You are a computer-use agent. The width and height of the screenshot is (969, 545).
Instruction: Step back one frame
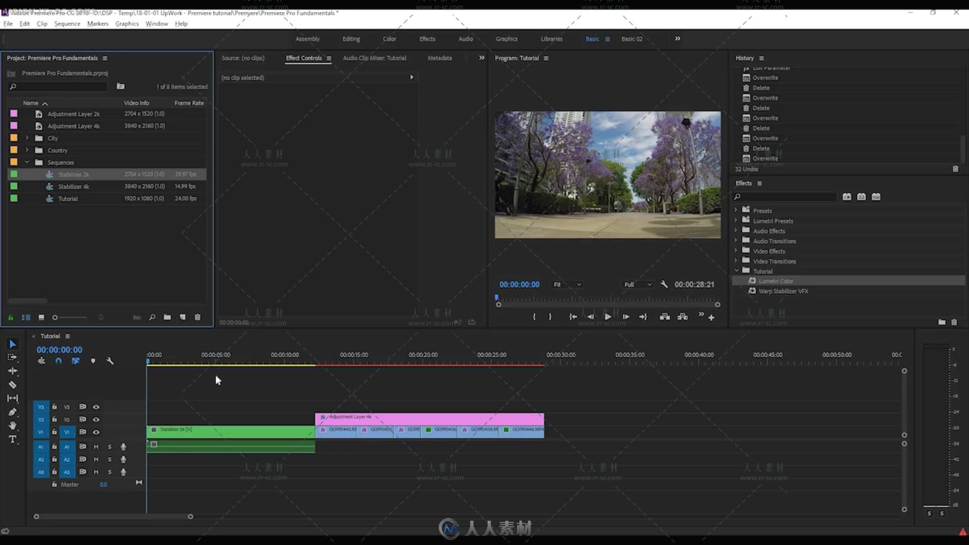[590, 317]
